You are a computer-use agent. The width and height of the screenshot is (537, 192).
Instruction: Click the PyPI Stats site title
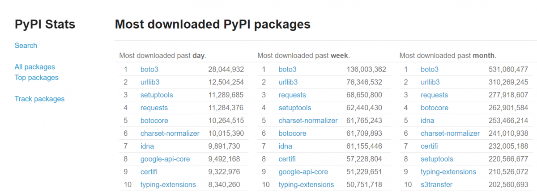(45, 24)
